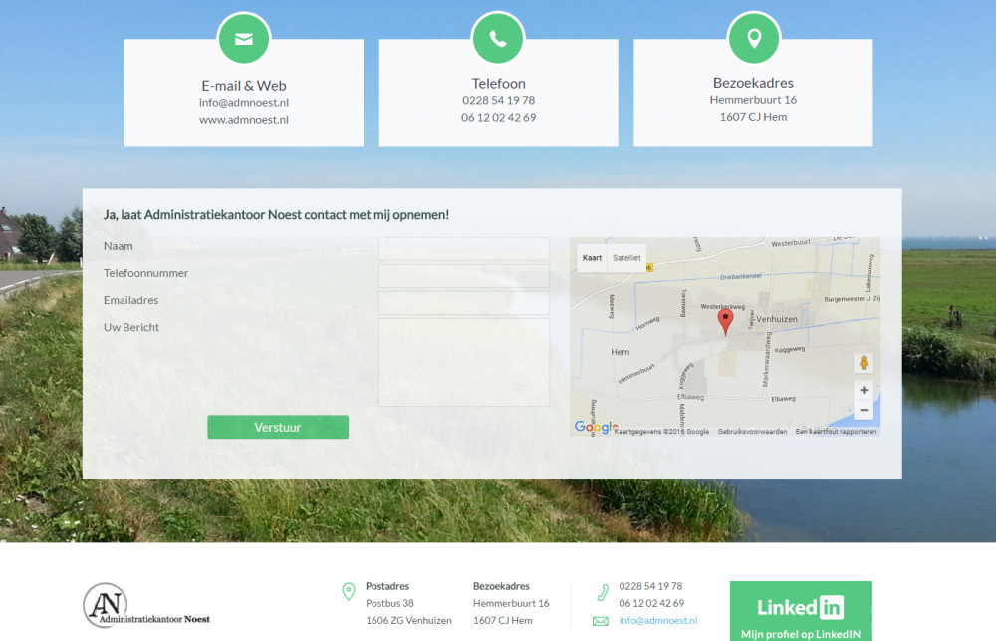Focus the Telefoonnummer input field
996x641 pixels.
click(x=464, y=276)
